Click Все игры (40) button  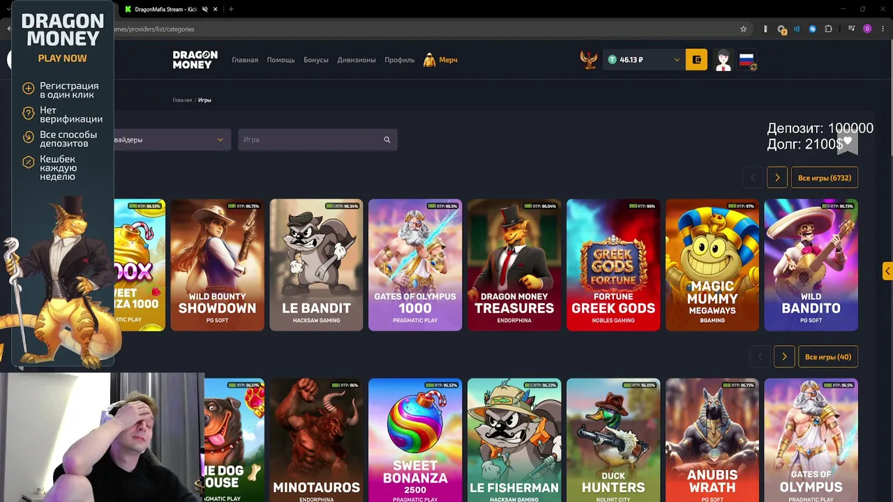point(828,357)
